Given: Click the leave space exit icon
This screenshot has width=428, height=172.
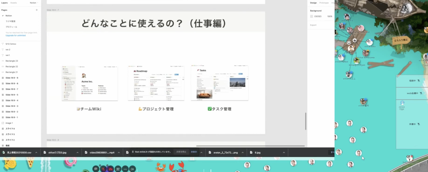Looking at the screenshot, I should pos(133,169).
